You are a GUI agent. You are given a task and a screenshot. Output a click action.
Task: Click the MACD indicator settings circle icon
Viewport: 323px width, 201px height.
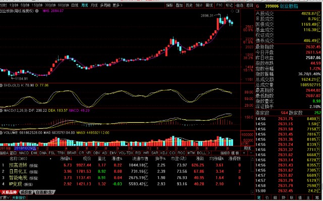[1, 111]
